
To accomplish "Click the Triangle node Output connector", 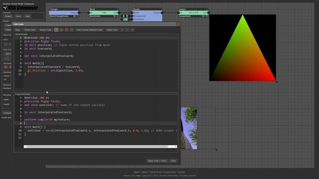I will [79, 12].
